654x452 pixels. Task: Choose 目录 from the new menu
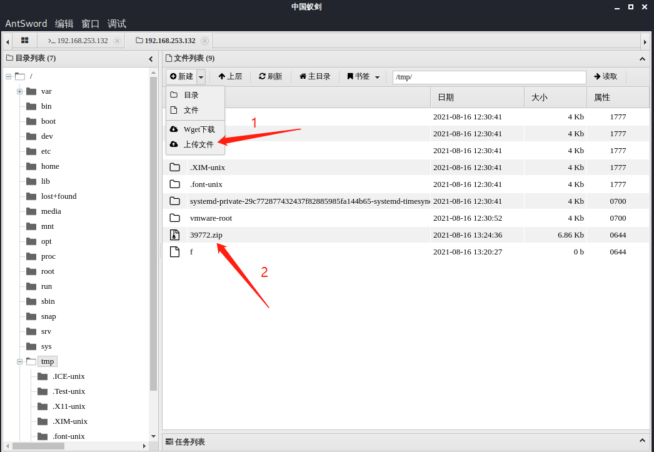click(195, 95)
